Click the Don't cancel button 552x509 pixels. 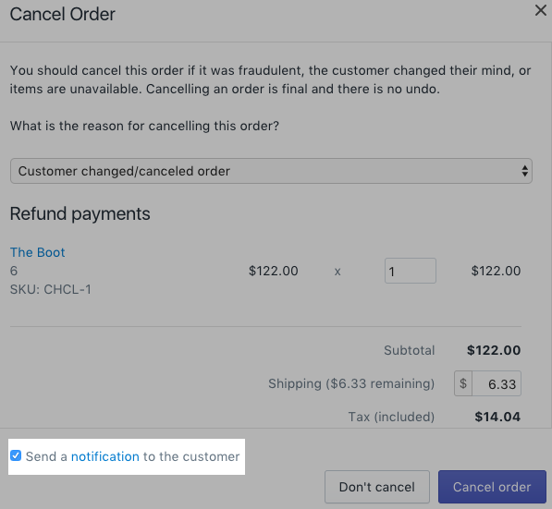(377, 487)
